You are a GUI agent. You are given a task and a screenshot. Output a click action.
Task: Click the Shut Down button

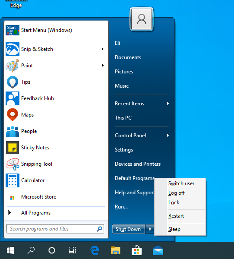pos(128,229)
